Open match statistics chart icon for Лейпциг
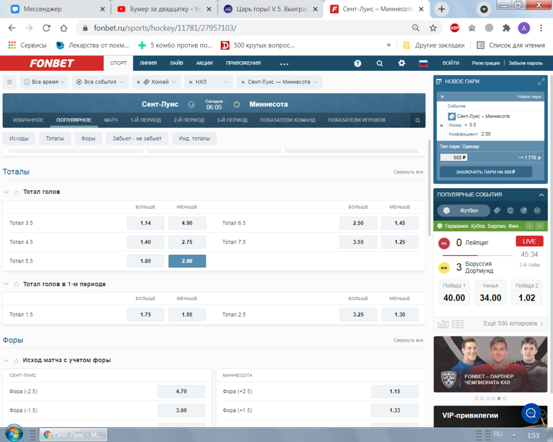This screenshot has width=553, height=442. tap(442, 324)
